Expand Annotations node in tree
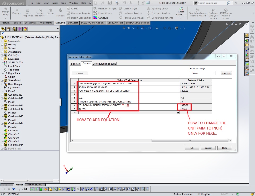The width and height of the screenshot is (255, 196). 2,52
